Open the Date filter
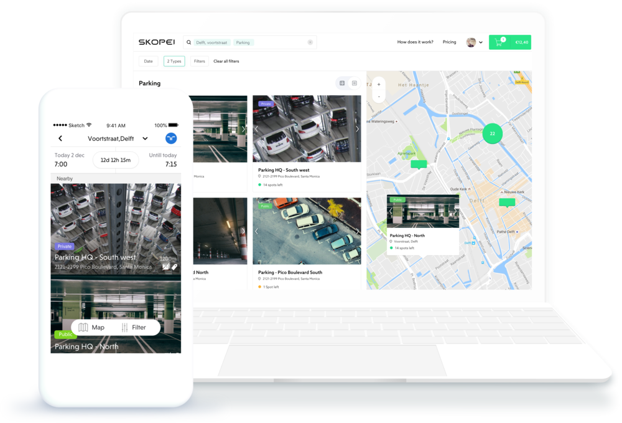The image size is (622, 423). (x=149, y=61)
